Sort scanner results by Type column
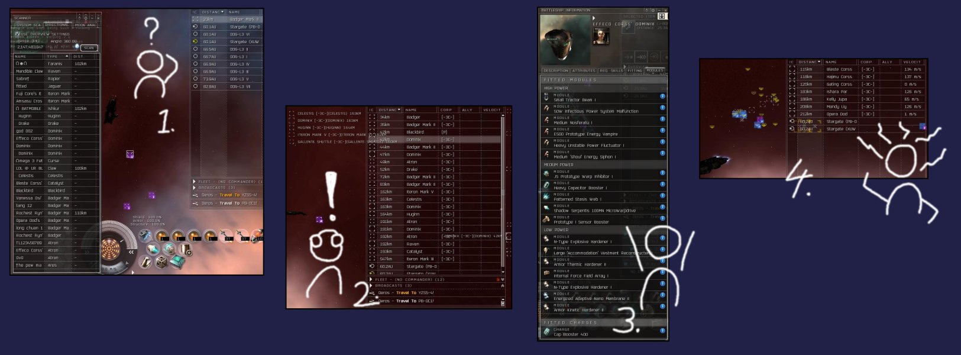 click(x=58, y=56)
